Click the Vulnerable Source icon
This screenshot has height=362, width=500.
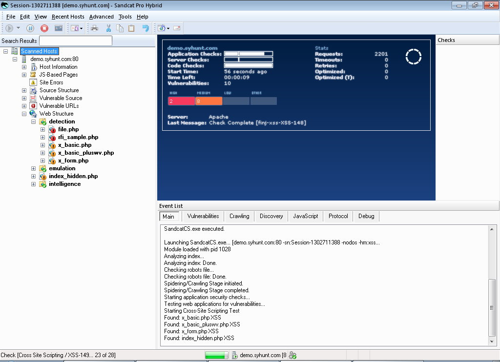[x=33, y=98]
